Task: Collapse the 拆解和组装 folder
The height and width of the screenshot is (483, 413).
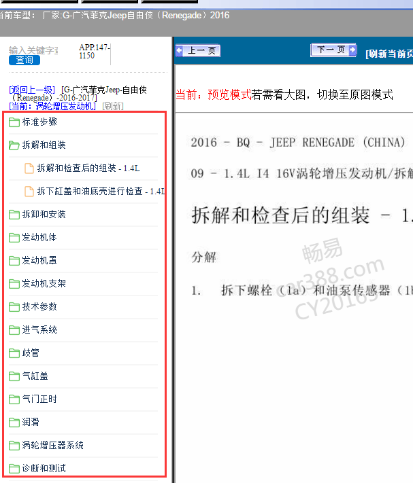Action: coord(44,145)
